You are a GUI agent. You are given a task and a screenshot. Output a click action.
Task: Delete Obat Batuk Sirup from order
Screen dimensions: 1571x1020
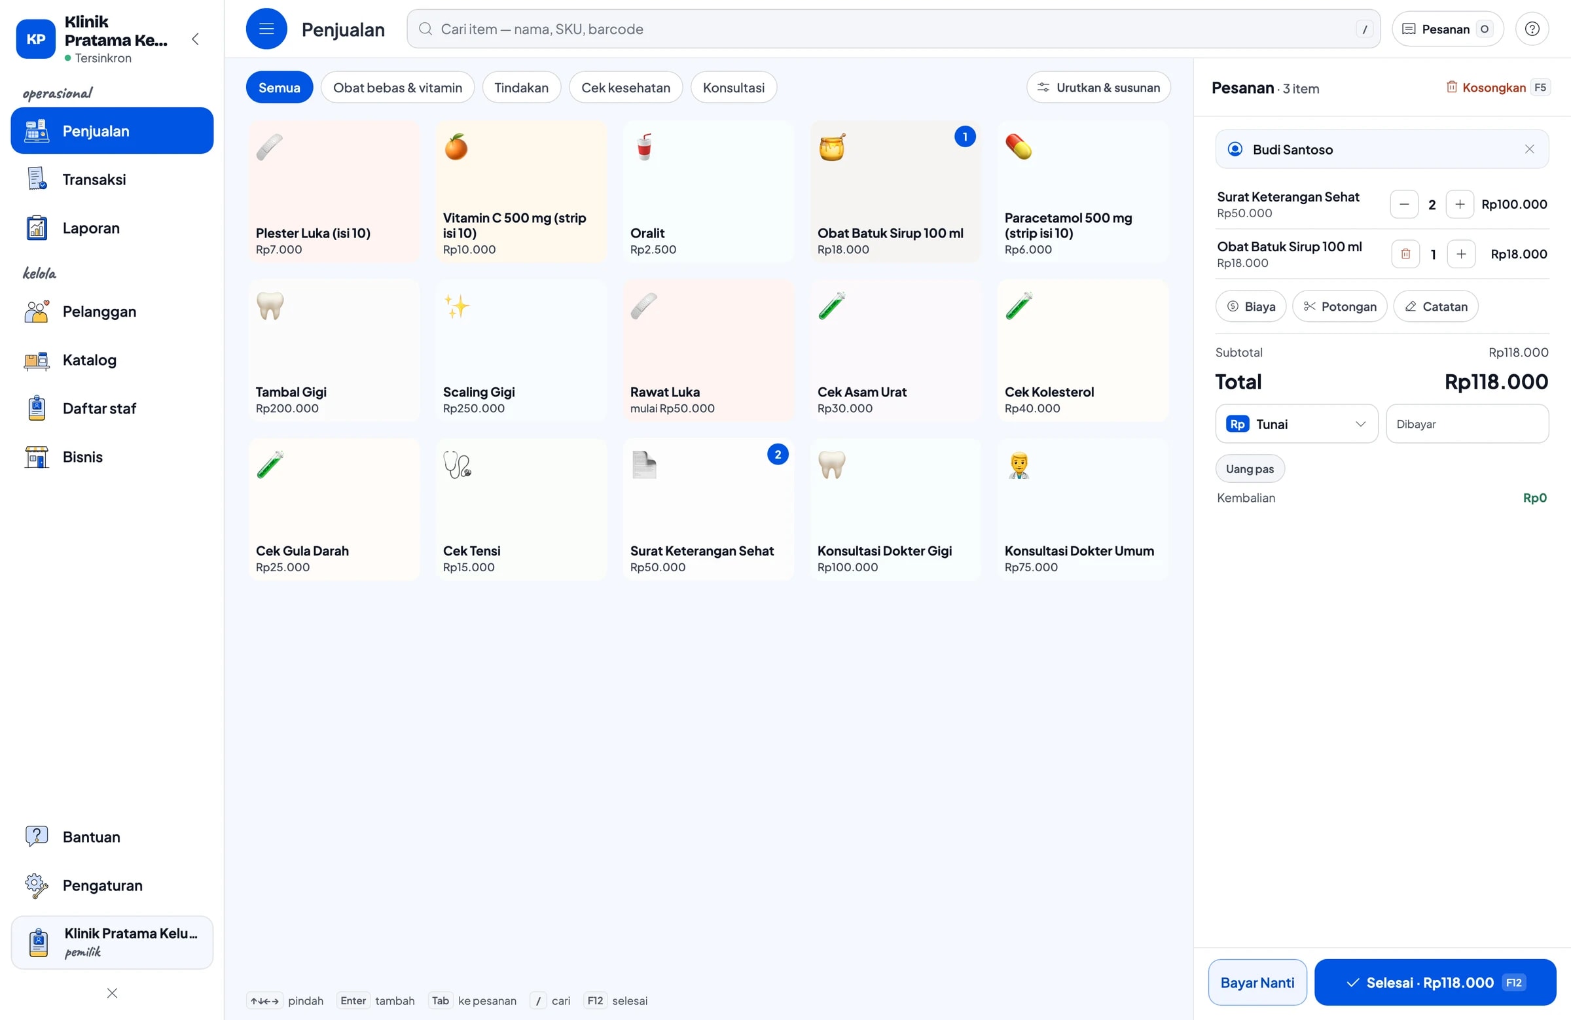point(1405,254)
